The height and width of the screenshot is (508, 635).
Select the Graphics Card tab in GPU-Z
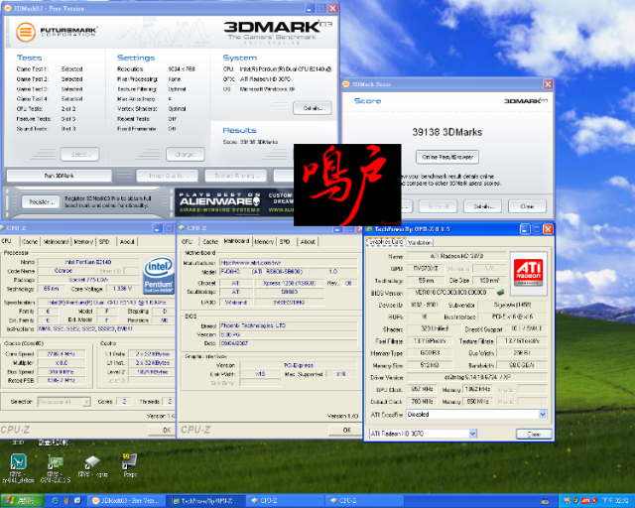[x=386, y=242]
